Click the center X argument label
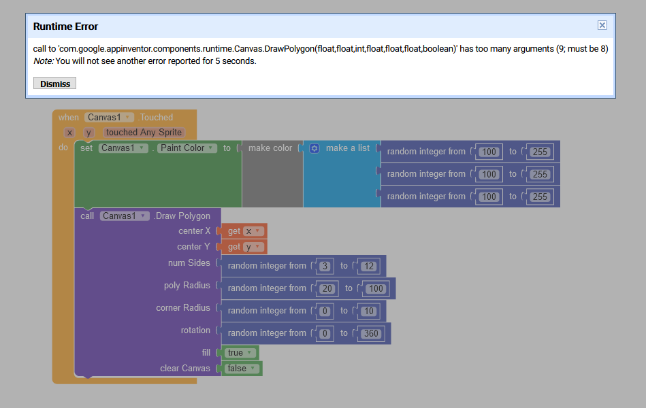This screenshot has height=408, width=646. coord(195,231)
